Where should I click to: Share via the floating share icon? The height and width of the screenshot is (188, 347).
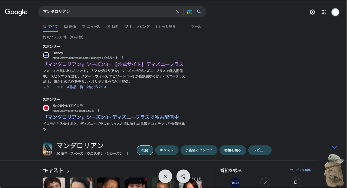pos(183,176)
